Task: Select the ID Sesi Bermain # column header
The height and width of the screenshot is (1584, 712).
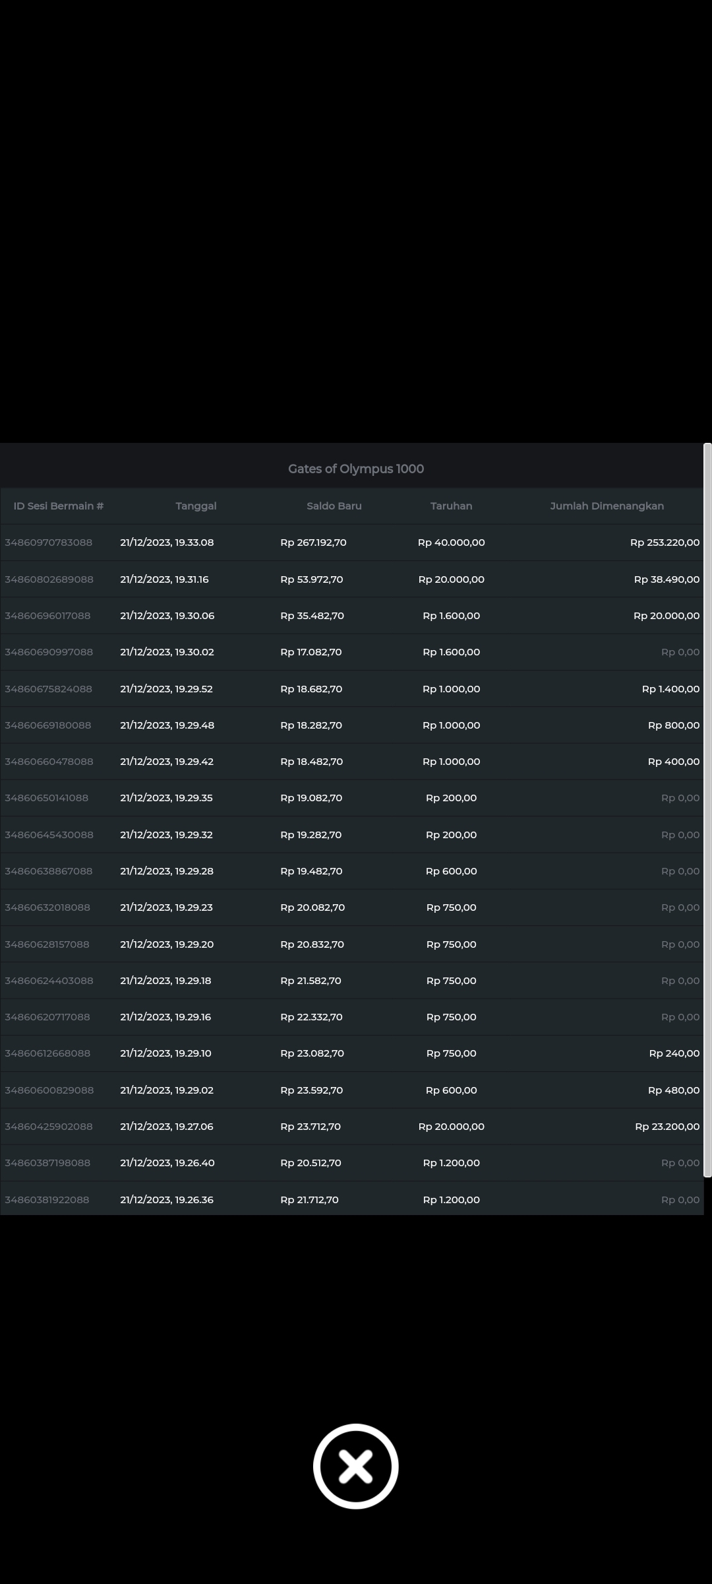Action: click(59, 506)
